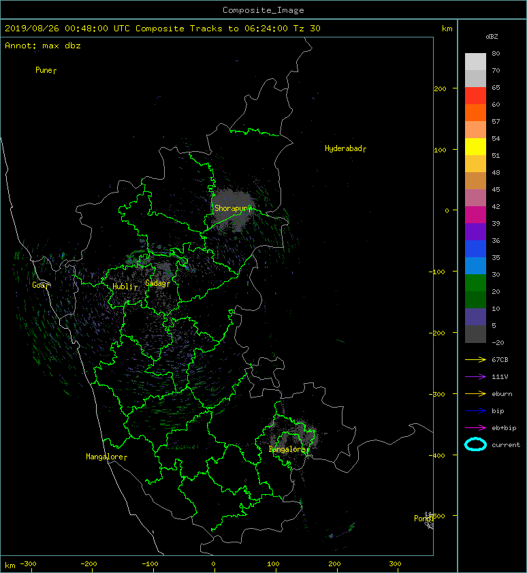This screenshot has width=527, height=573.
Task: Click the Composite_Image title text
Action: coord(263,10)
